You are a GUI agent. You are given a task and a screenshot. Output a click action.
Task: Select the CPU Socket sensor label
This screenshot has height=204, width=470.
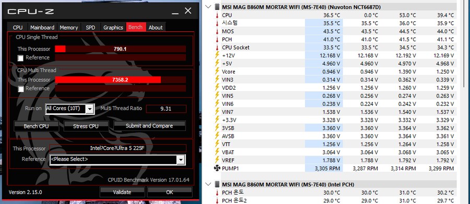coord(236,47)
